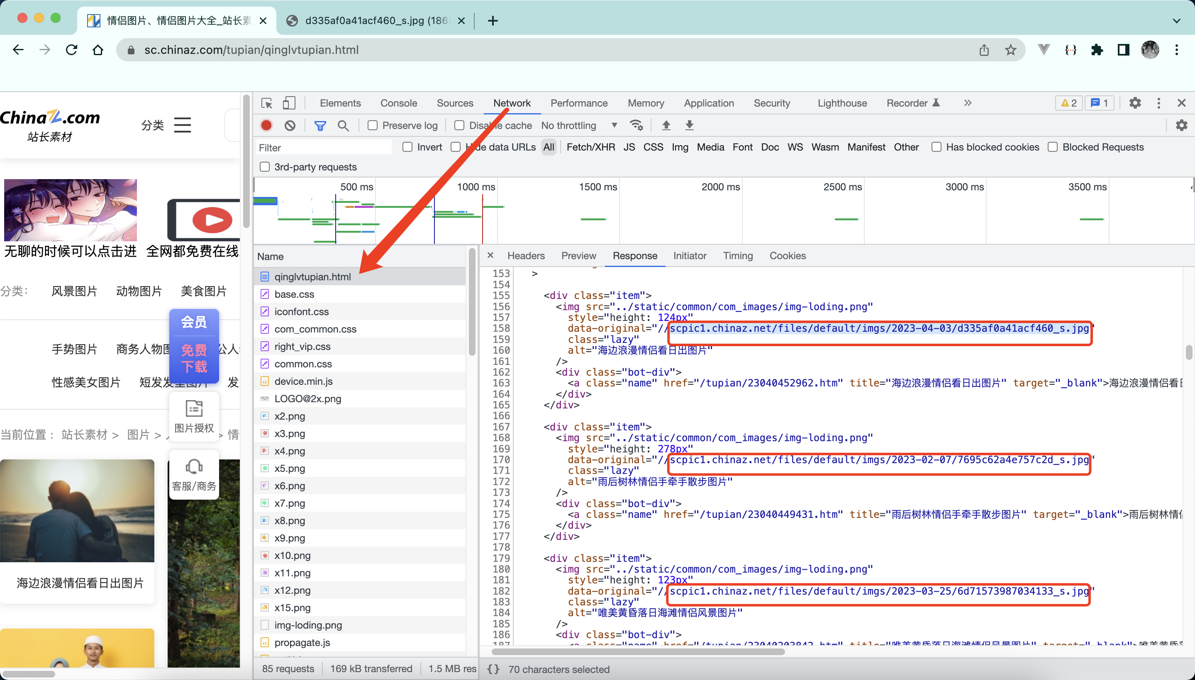
Task: Select the Preview tab
Action: coord(578,255)
